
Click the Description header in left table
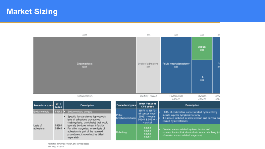(x=87, y=105)
